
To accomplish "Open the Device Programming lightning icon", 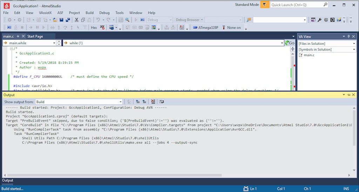I will point(339,20).
